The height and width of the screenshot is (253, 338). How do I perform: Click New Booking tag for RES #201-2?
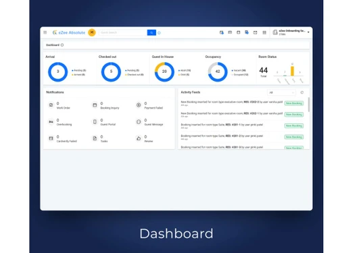[294, 137]
